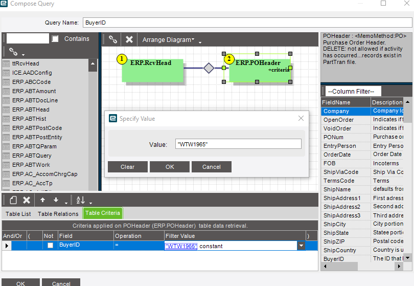The image size is (414, 286).
Task: Click the field list scroll down arrow
Action: pyautogui.click(x=408, y=258)
